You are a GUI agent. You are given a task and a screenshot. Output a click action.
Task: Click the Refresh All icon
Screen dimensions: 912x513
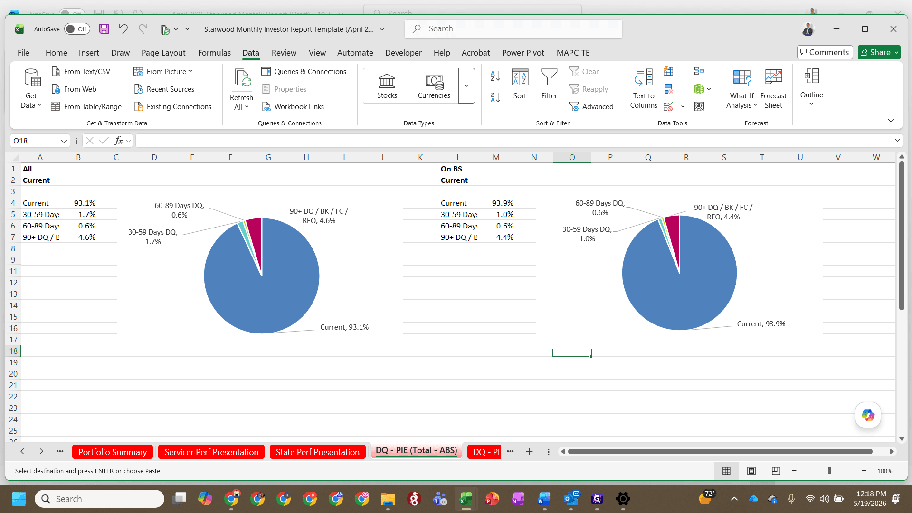(x=242, y=78)
